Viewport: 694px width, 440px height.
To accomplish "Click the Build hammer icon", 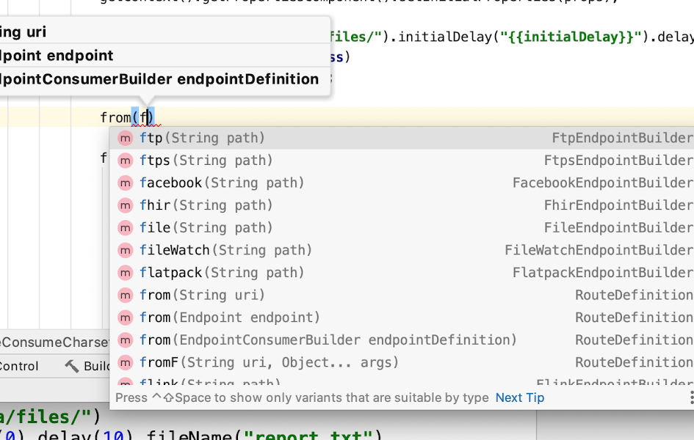I will pos(72,366).
